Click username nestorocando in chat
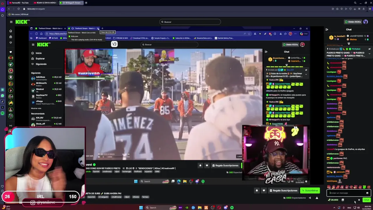This screenshot has width=373, height=210. 333,167
